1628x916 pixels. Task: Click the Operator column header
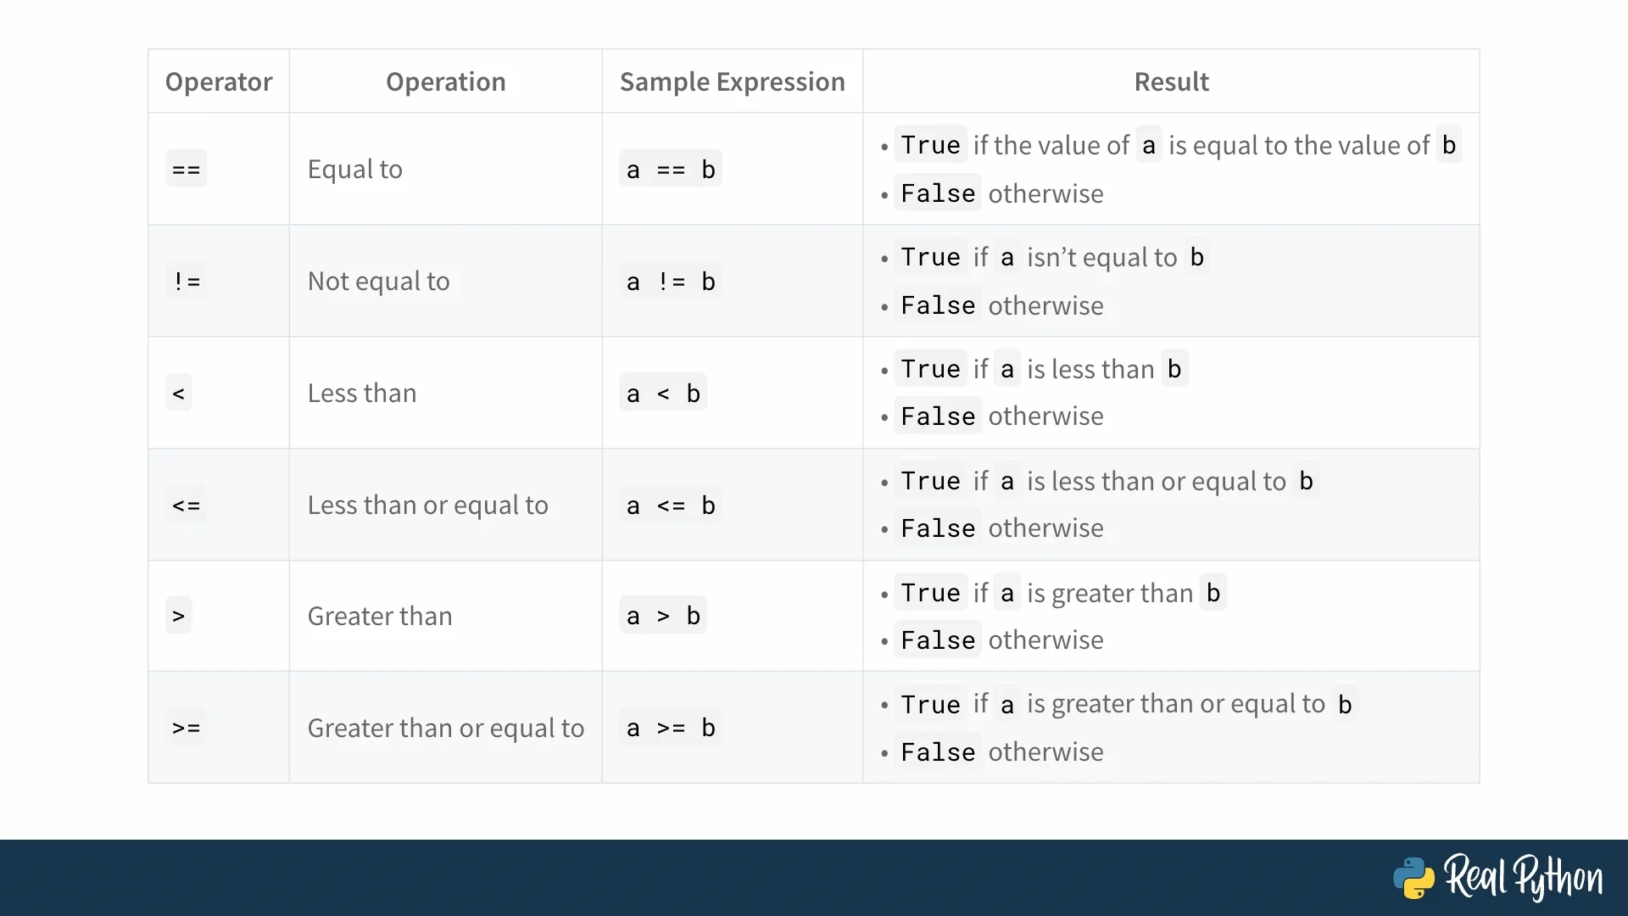pos(219,81)
